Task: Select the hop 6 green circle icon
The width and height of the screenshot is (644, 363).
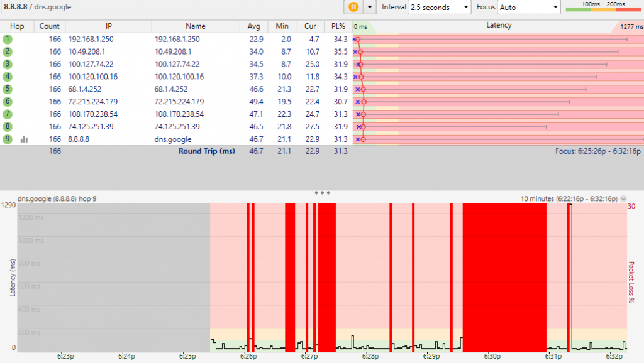Action: pyautogui.click(x=8, y=102)
